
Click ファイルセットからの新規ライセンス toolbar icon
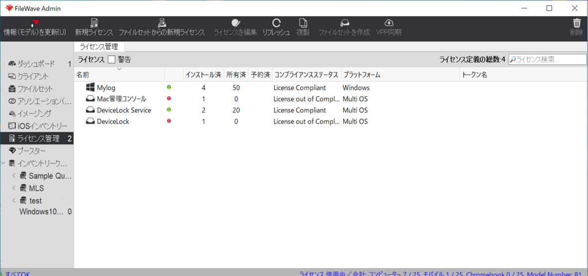click(162, 23)
